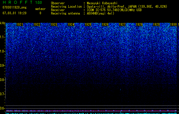The width and height of the screenshot is (179, 114).
Task: Click the 1924 time marker
Action: coord(71,25)
